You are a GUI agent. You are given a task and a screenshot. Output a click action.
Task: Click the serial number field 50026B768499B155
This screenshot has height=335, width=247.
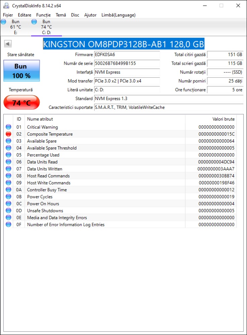(127, 63)
